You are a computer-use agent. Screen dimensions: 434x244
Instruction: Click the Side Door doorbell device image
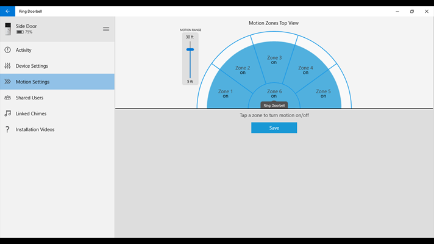tap(8, 29)
